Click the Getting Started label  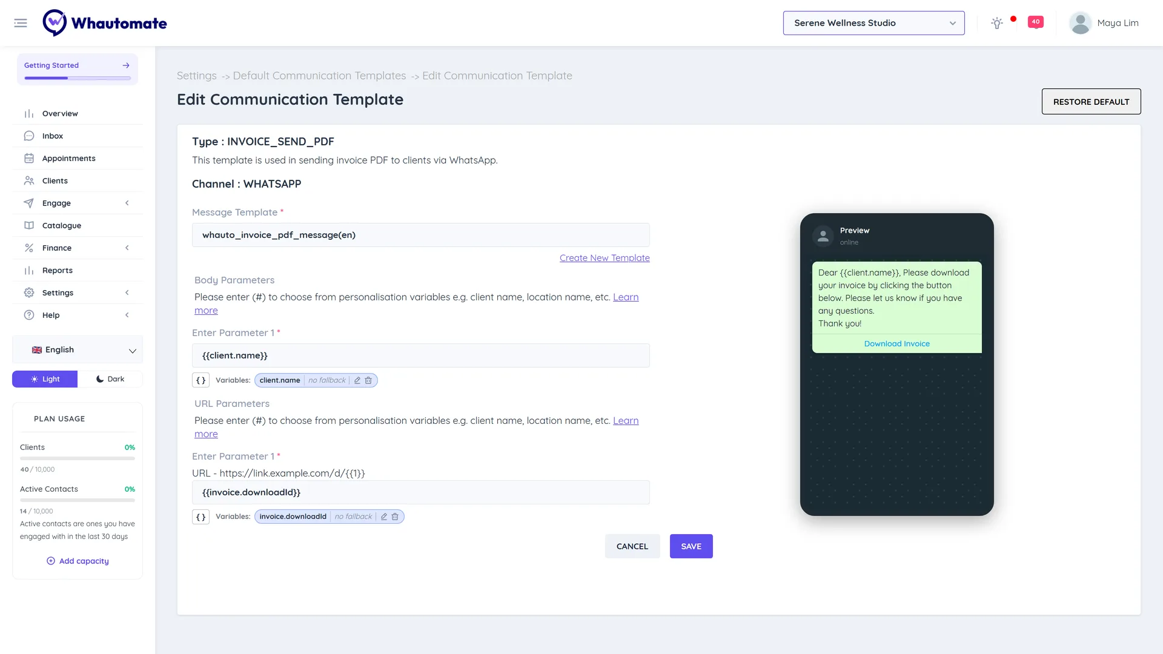[x=51, y=65]
